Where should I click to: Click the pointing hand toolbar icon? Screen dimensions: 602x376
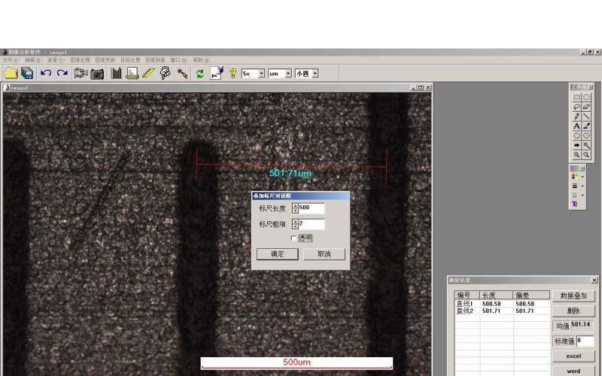[165, 73]
